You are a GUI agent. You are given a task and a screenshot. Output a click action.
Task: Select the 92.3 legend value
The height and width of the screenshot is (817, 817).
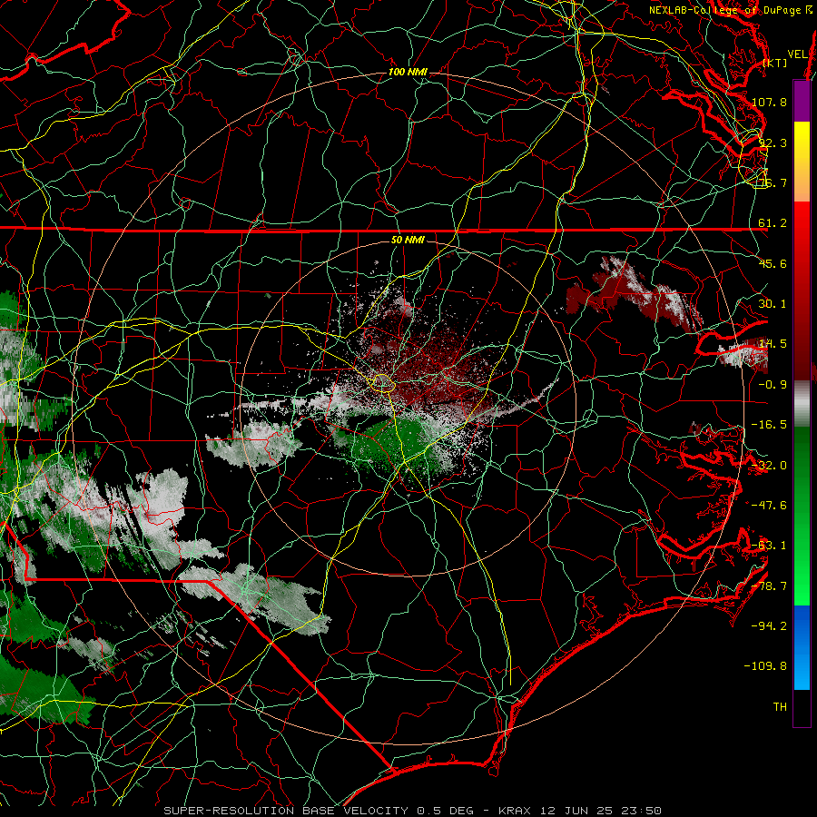[x=773, y=143]
